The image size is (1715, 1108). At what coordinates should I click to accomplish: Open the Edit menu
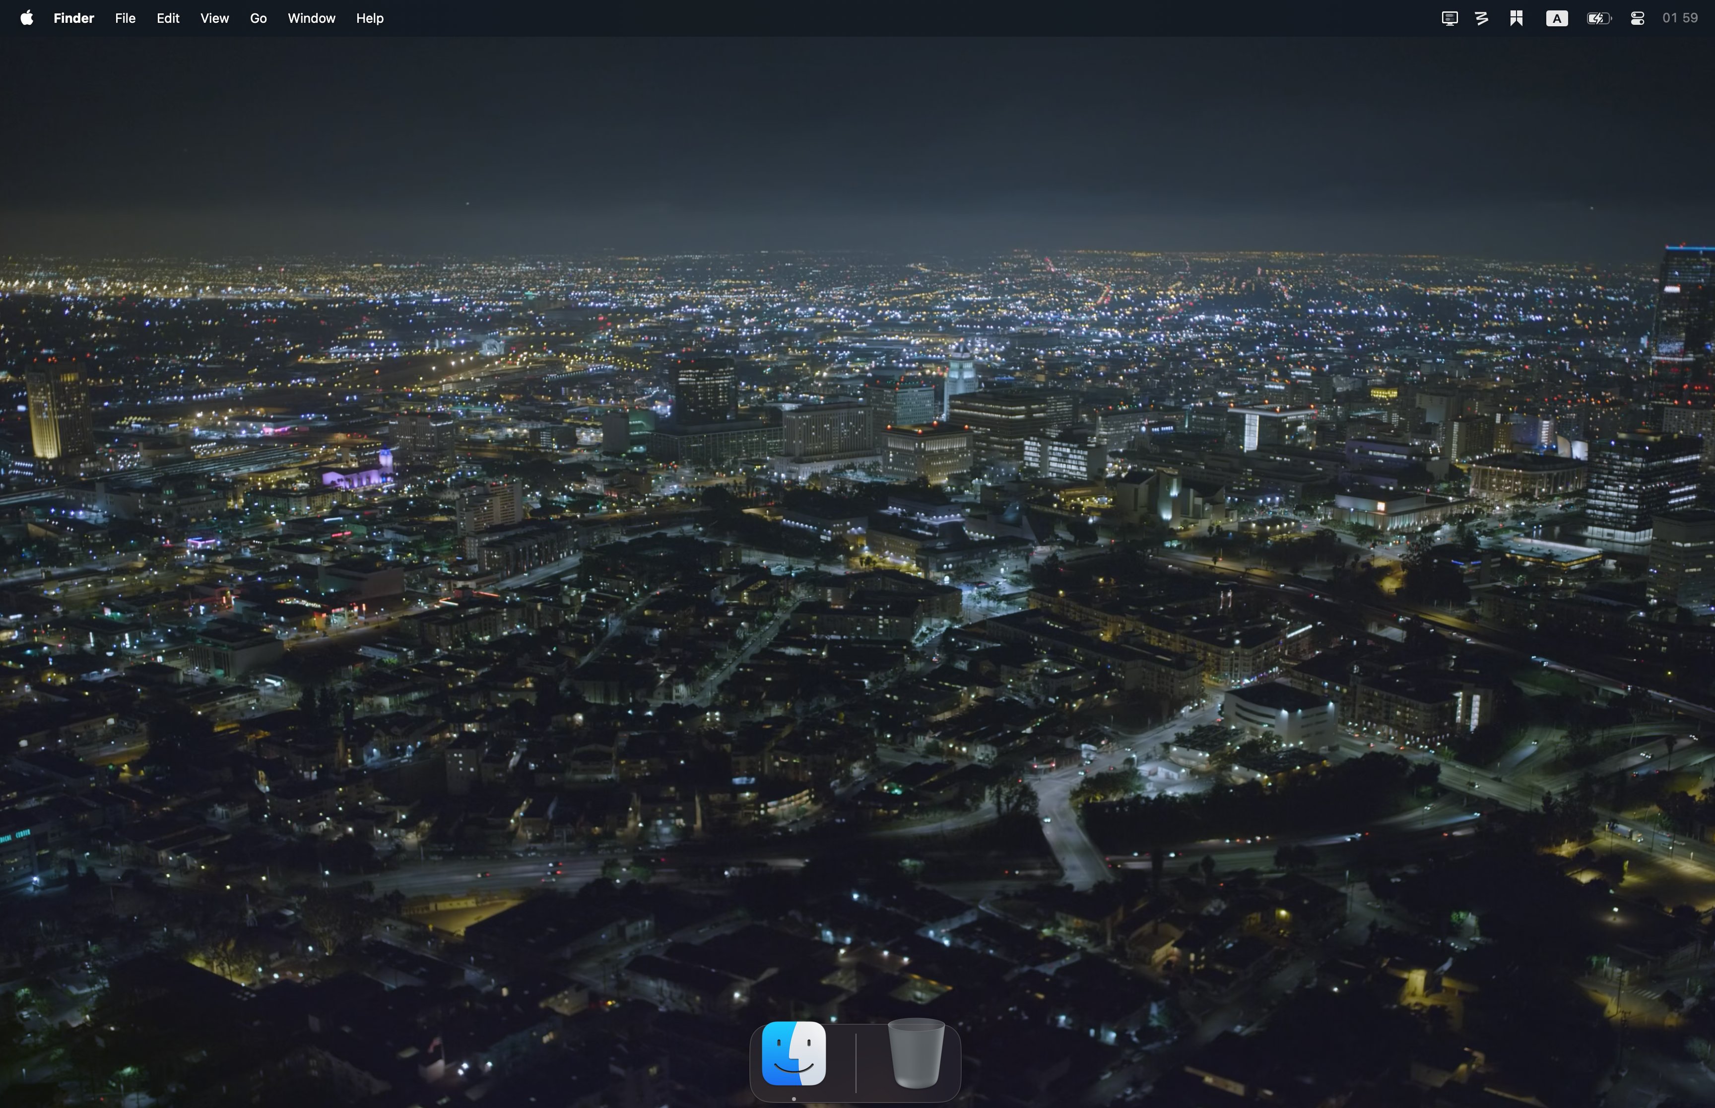pos(168,18)
